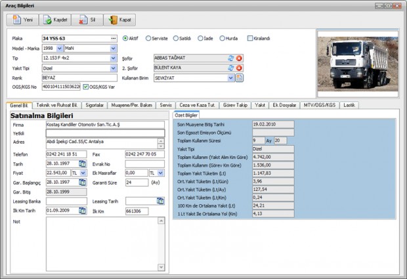Viewport: 407px width, 279px height.
Task: Open the model year 1998 dropdown
Action: coord(60,49)
